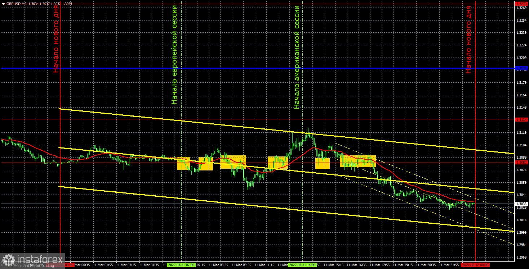
Task: Click price axis label 1.3179
Action: coord(521,82)
